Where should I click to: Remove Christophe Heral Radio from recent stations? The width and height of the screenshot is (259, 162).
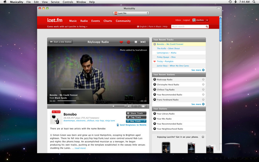click(x=203, y=85)
